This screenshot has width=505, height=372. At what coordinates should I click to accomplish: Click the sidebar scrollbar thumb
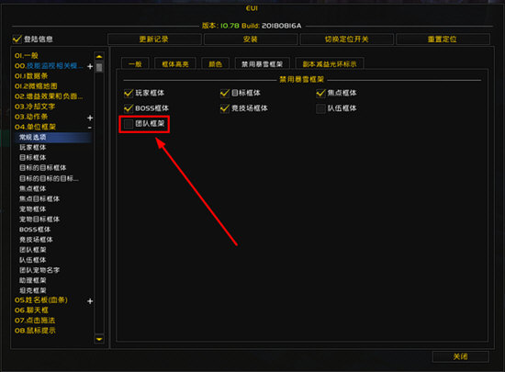tap(99, 67)
